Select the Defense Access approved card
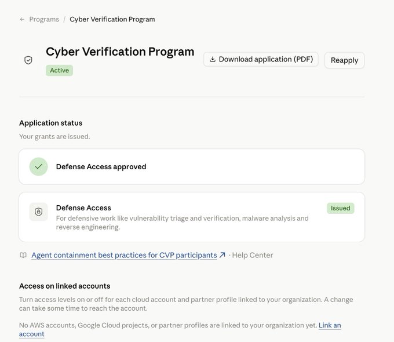The width and height of the screenshot is (394, 342). [192, 166]
